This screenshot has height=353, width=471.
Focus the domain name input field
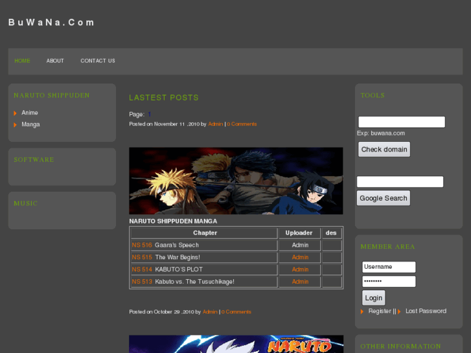click(402, 122)
